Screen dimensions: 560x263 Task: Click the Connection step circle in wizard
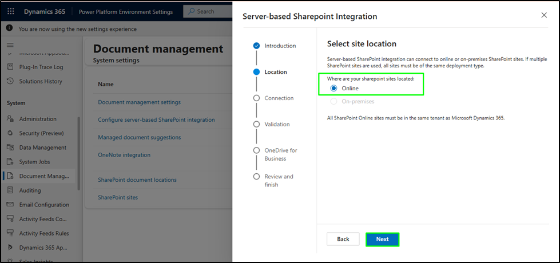pyautogui.click(x=256, y=98)
